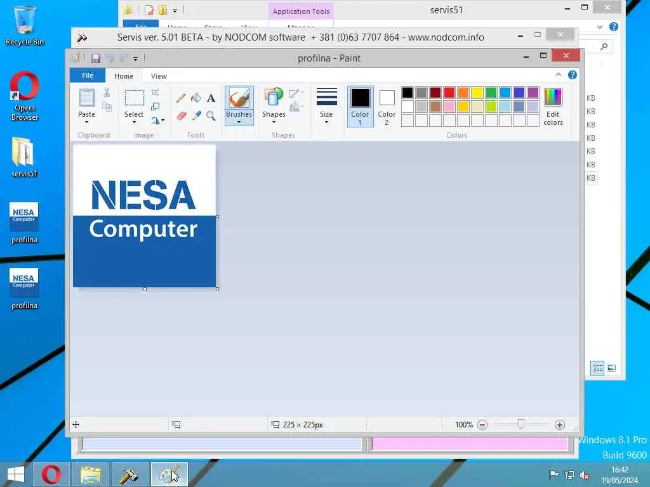
Task: Click the volume muted tray icon
Action: (585, 475)
